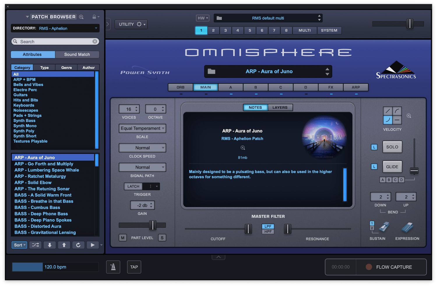Open the MULTI page
Viewport: 437px width, 286px height.
coord(304,30)
